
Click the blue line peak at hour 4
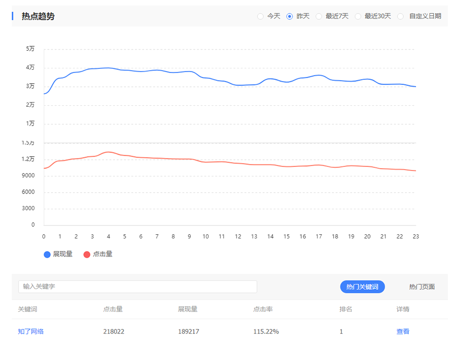(x=109, y=68)
